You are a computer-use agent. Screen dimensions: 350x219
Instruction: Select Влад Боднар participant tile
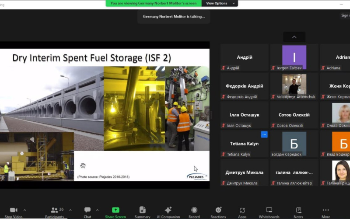coord(335,144)
